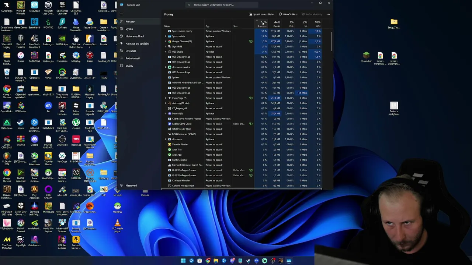Select the GOG GALAXY desktop icon

48,192
